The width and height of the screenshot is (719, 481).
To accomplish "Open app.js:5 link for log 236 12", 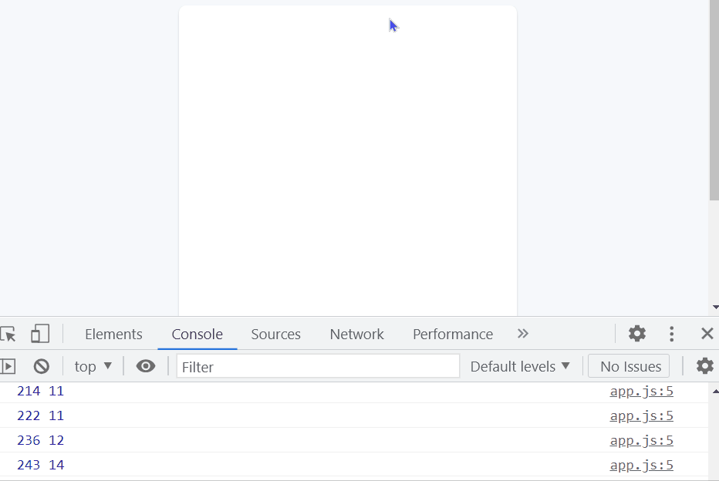I will pos(642,441).
